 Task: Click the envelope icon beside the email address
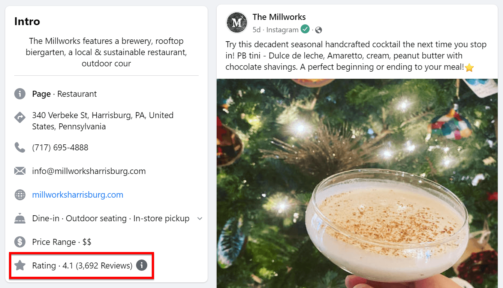[20, 171]
